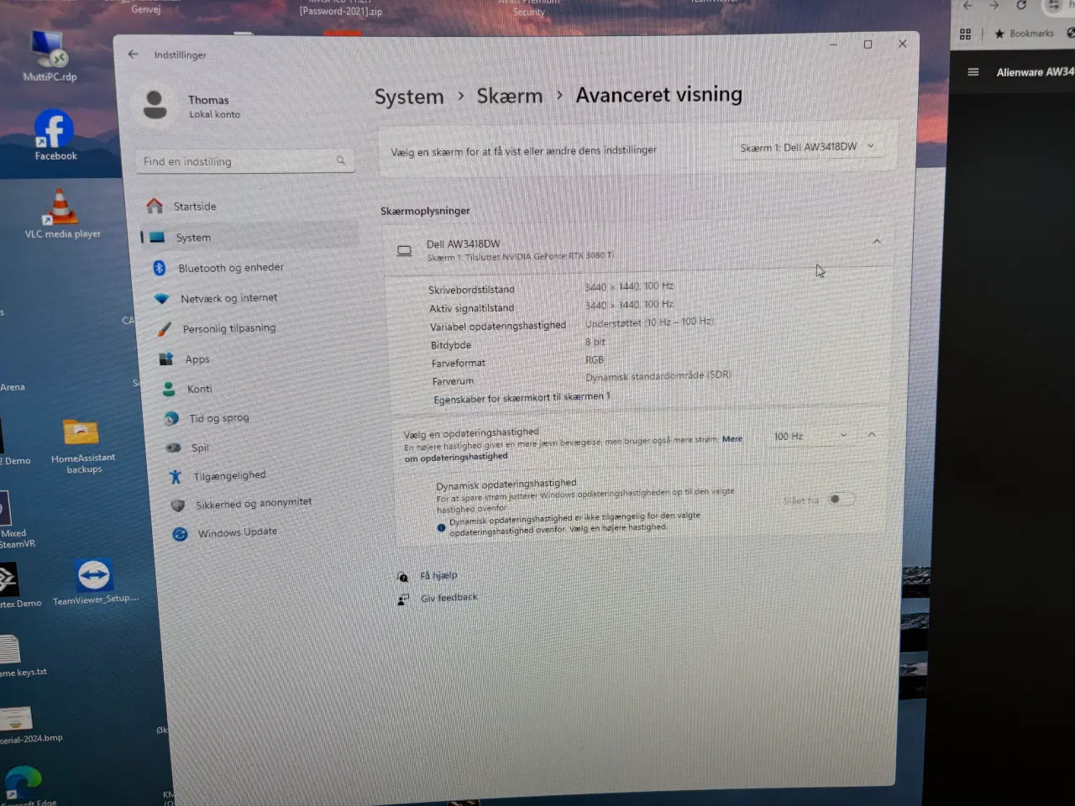Select Bluetooth og enheder in sidebar
Image resolution: width=1075 pixels, height=806 pixels.
click(231, 268)
